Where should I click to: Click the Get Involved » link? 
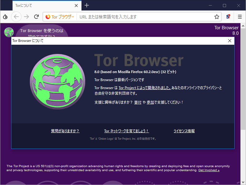click(x=209, y=170)
